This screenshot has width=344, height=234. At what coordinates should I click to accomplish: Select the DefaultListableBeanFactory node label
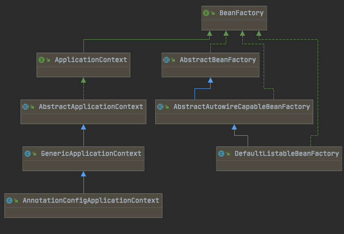tap(286, 154)
